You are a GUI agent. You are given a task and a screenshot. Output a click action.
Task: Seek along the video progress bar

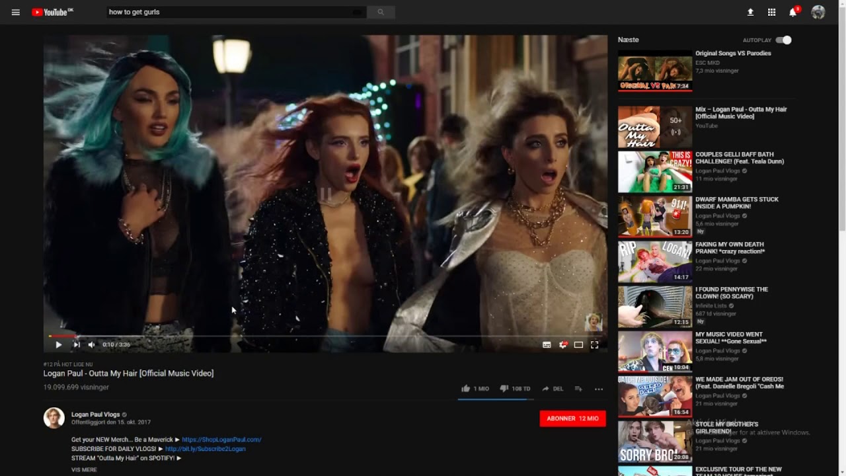tap(325, 336)
